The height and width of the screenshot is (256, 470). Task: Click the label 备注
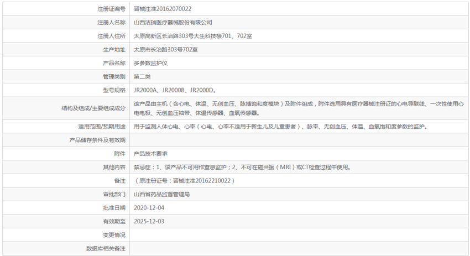tap(120, 181)
